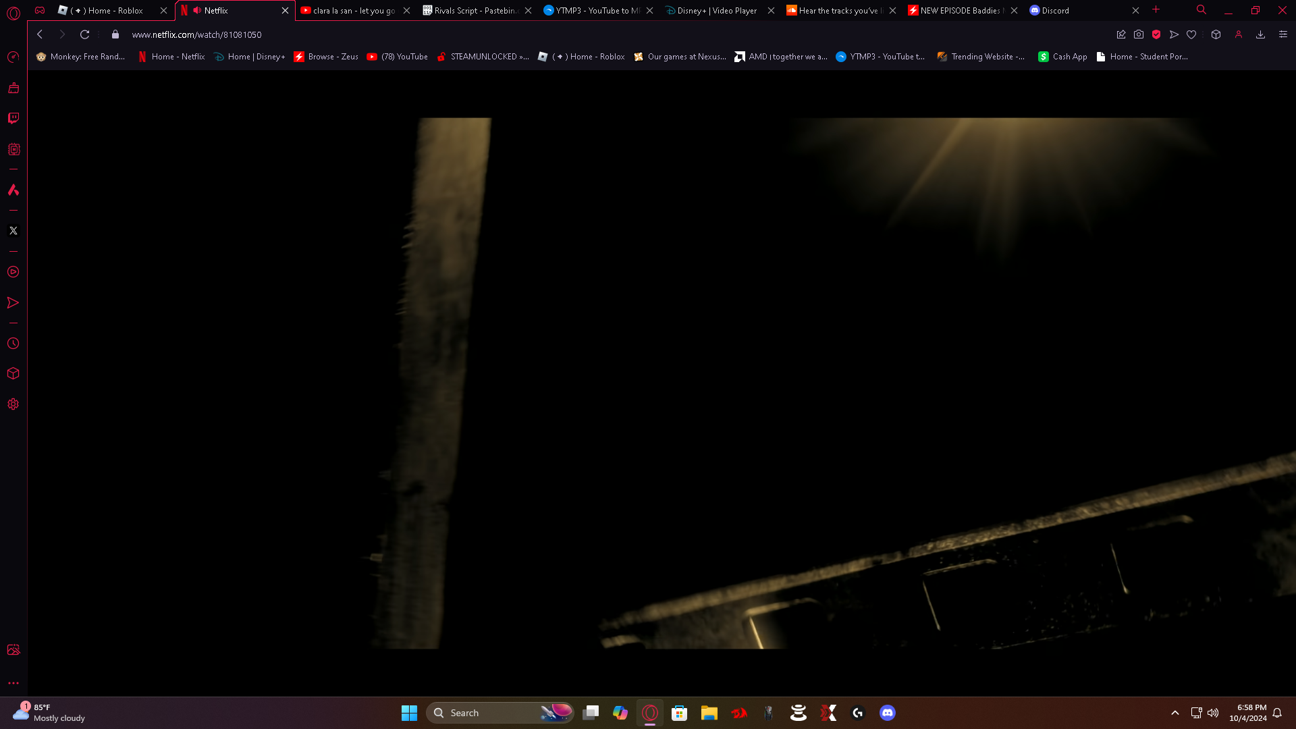Open the weather widget showing 85°F
Image resolution: width=1296 pixels, height=729 pixels.
coord(49,713)
